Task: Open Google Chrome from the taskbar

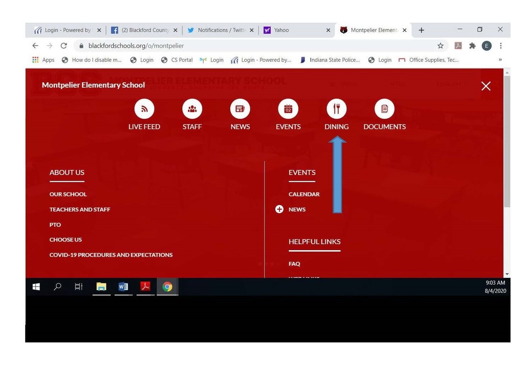Action: click(x=167, y=287)
